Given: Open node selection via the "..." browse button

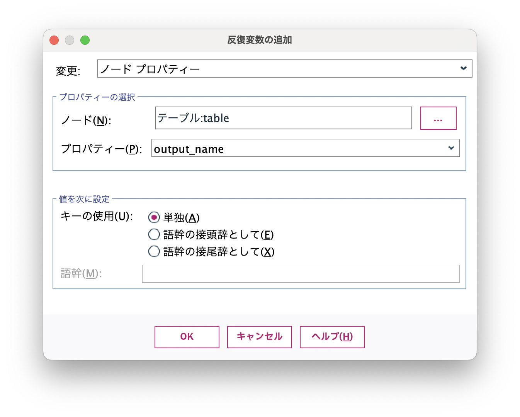Looking at the screenshot, I should point(438,118).
